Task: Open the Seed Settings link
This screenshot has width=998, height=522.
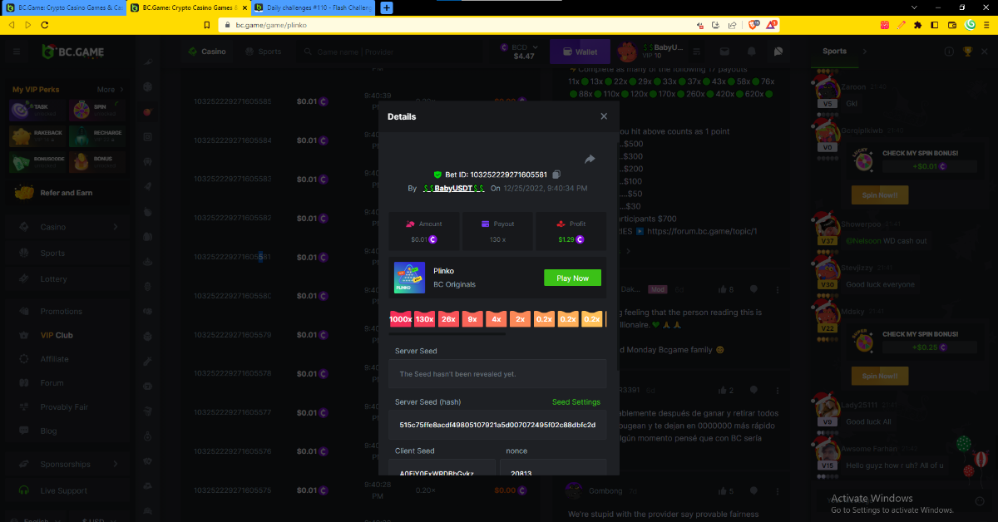Action: click(576, 402)
